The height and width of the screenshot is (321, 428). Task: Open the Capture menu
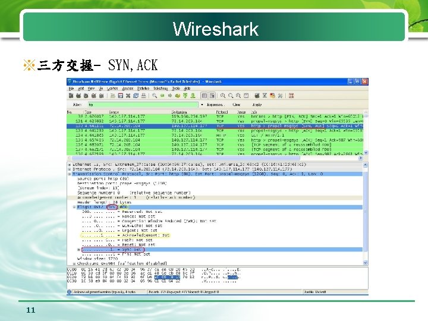click(x=112, y=89)
